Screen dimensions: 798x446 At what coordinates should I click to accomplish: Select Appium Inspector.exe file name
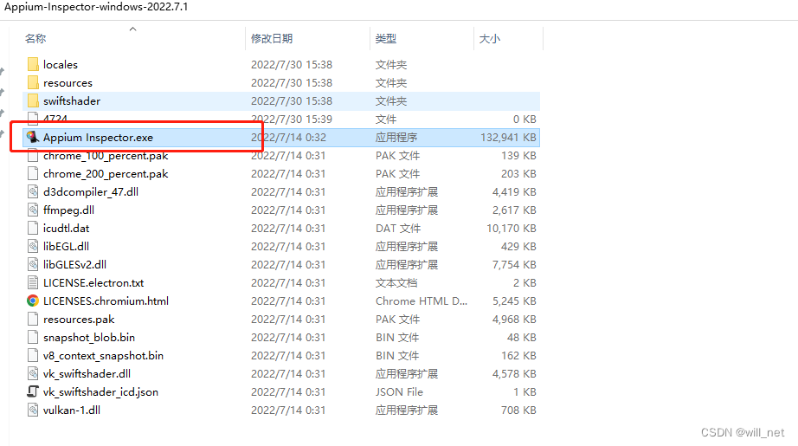[98, 137]
